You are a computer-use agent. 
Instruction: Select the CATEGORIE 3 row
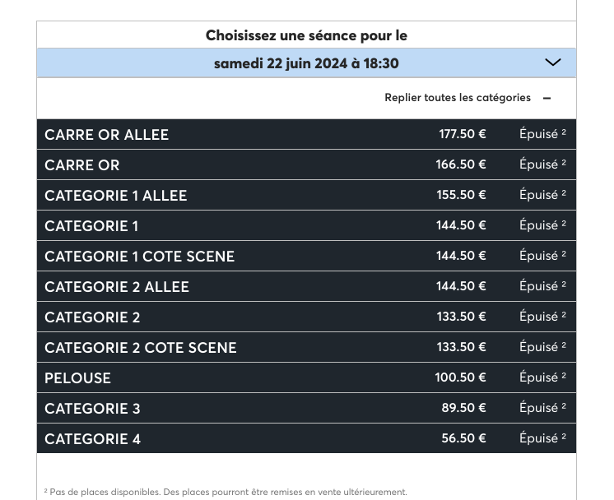[306, 408]
